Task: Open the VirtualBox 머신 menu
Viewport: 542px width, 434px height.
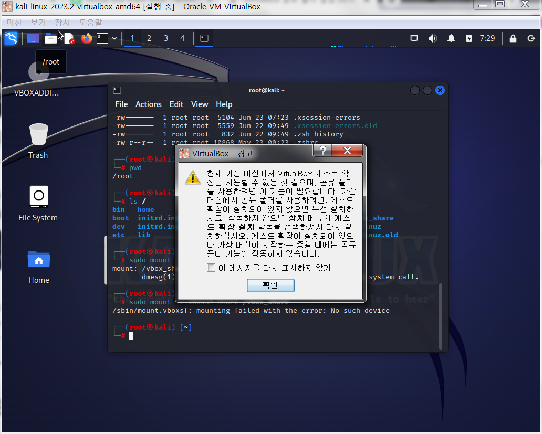Action: click(x=14, y=23)
